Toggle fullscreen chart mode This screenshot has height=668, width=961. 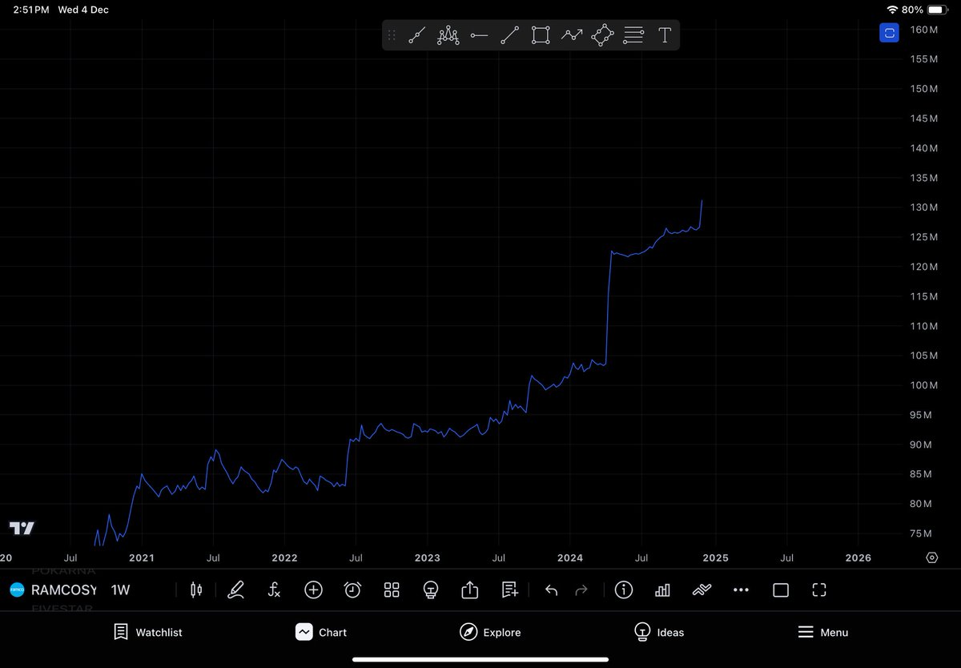pyautogui.click(x=818, y=590)
